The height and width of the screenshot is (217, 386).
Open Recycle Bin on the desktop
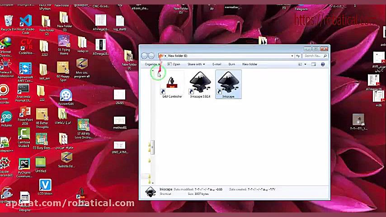tap(9, 23)
